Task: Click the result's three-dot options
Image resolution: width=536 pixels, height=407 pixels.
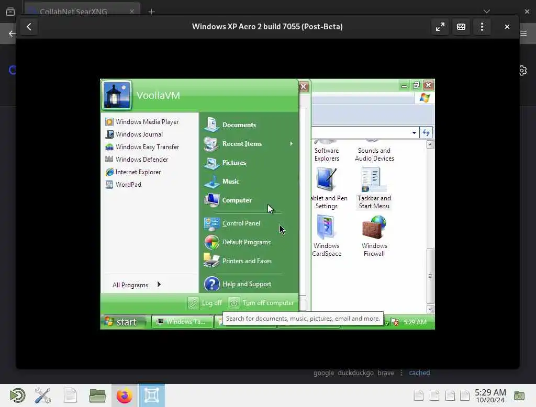Action: pyautogui.click(x=401, y=373)
